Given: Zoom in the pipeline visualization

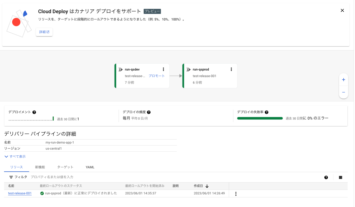Looking at the screenshot, I should (343, 80).
